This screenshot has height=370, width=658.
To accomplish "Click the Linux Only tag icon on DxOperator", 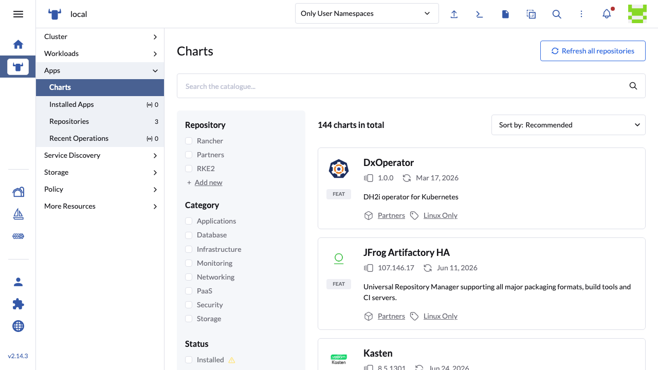I will click(x=414, y=215).
